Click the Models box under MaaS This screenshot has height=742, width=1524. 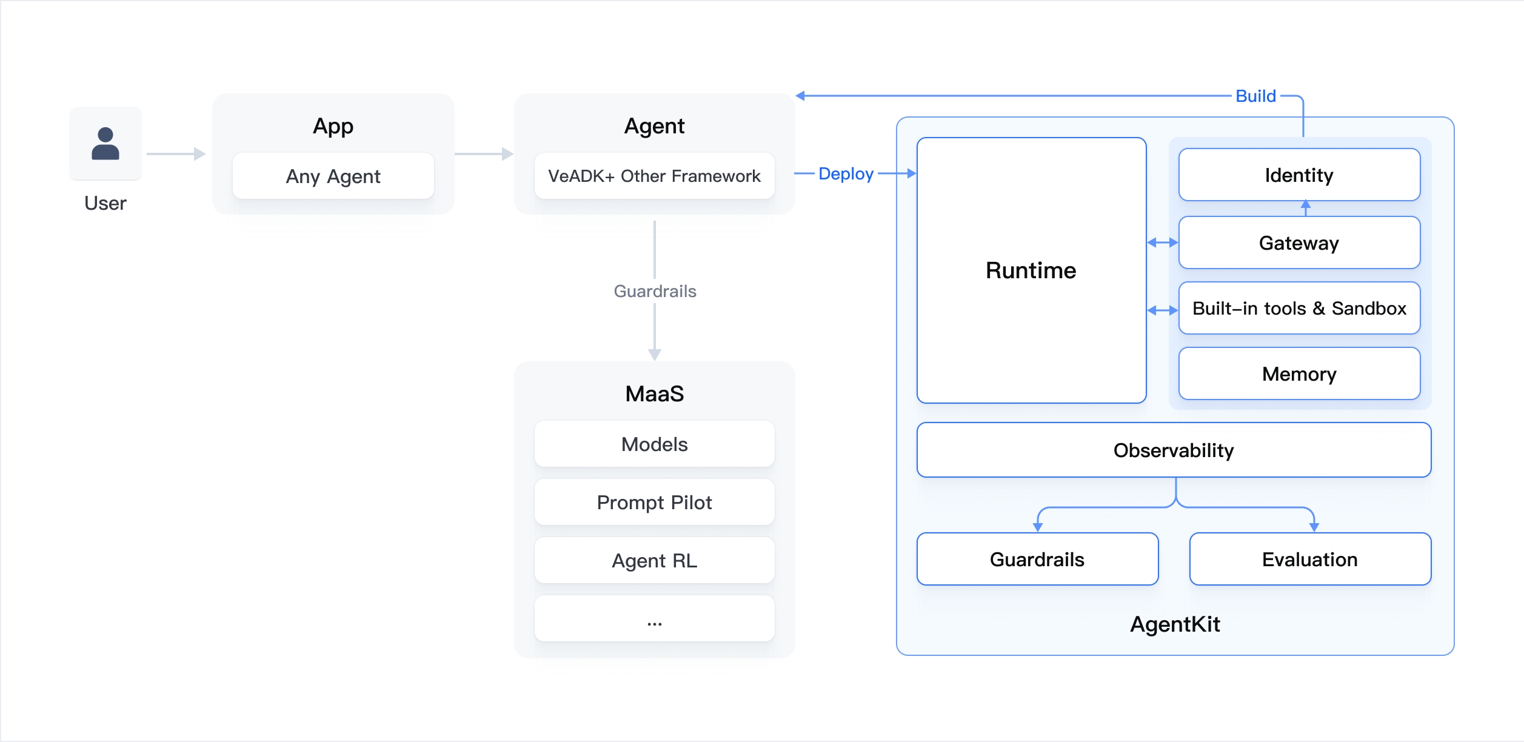(654, 444)
